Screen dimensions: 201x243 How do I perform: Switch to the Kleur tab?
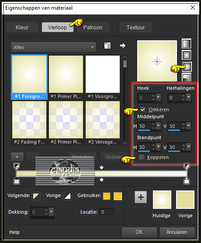coord(22,28)
